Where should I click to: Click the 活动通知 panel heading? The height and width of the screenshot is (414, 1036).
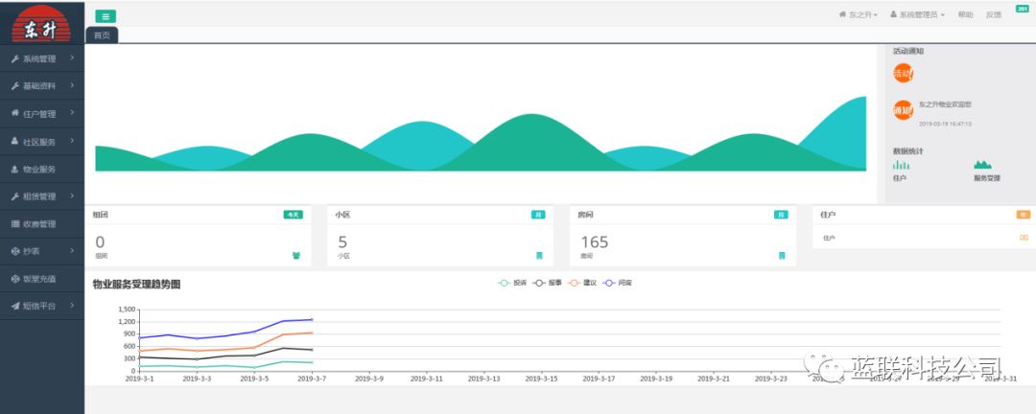pos(908,51)
